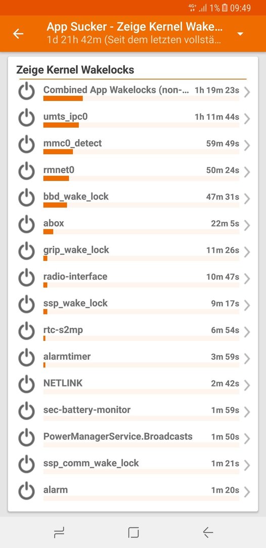The image size is (266, 548).
Task: Tap the Android recent apps button
Action: (x=59, y=532)
